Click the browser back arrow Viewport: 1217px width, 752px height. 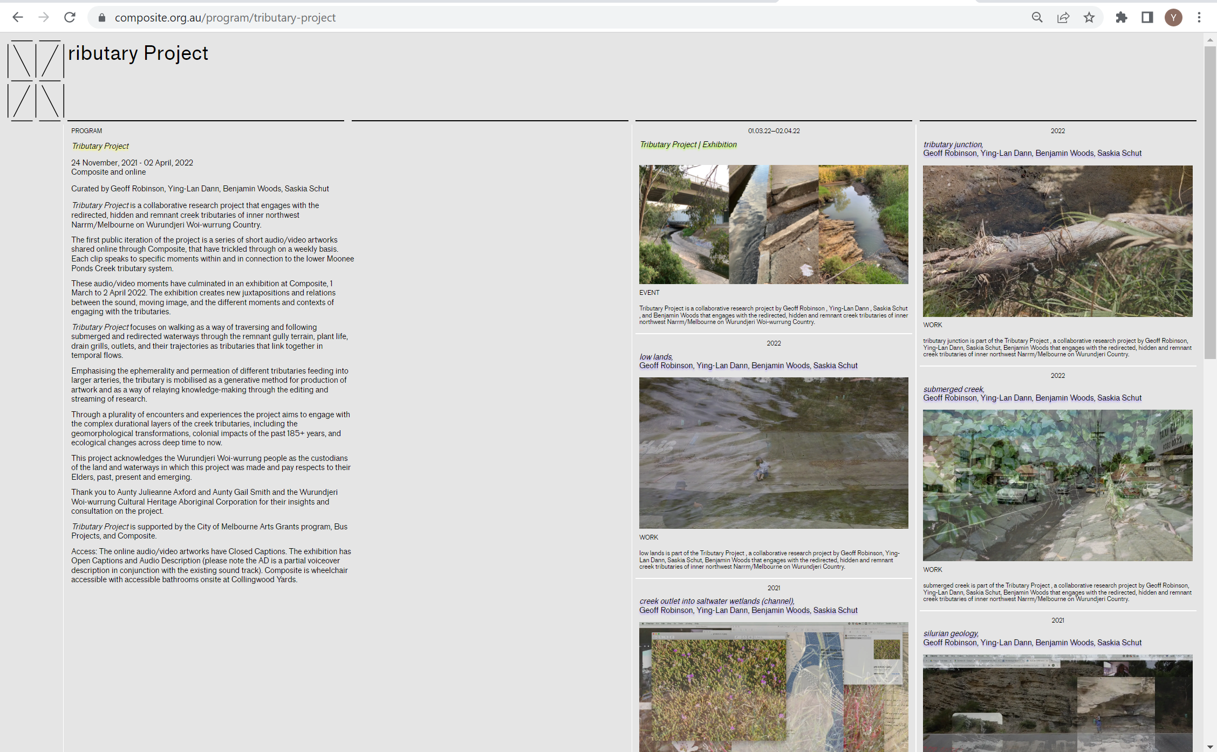18,17
